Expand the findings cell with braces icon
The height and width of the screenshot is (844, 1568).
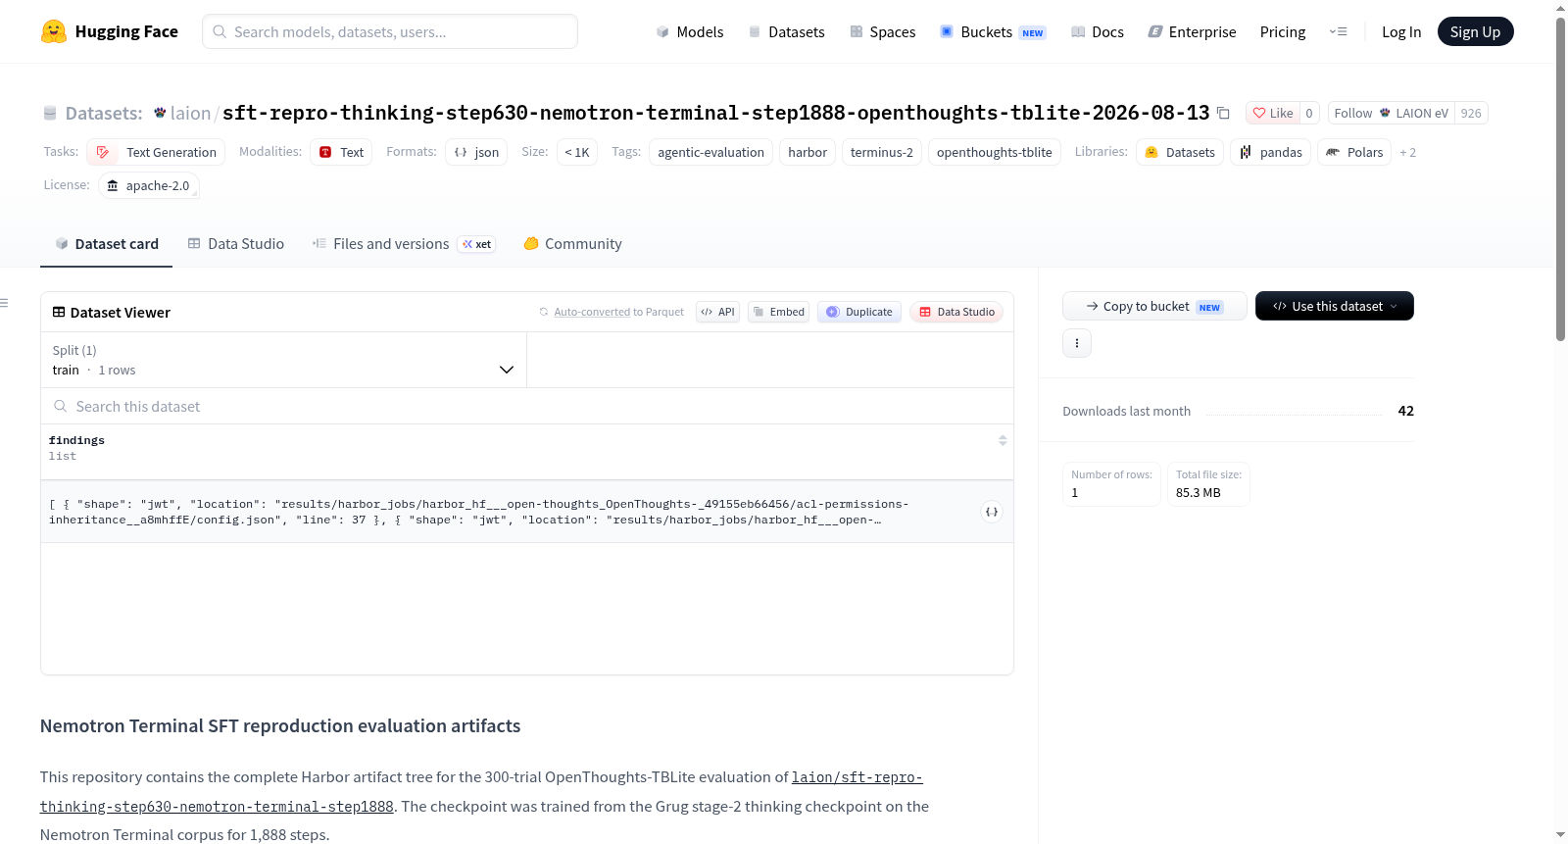(992, 512)
